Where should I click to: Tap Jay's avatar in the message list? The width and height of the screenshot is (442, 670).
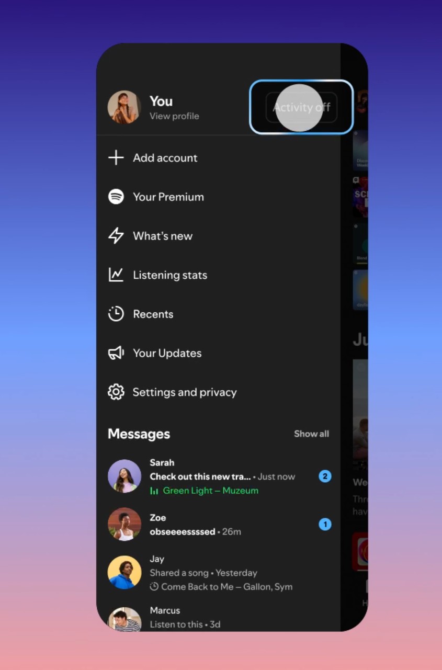click(x=124, y=572)
